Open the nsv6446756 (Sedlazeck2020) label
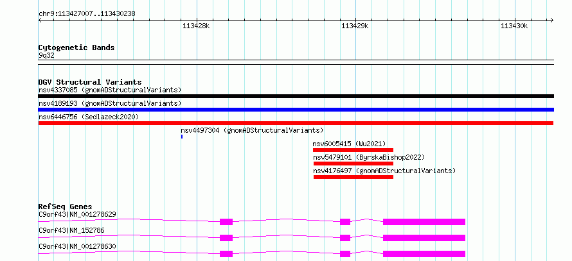This screenshot has height=261, width=572. [x=89, y=117]
